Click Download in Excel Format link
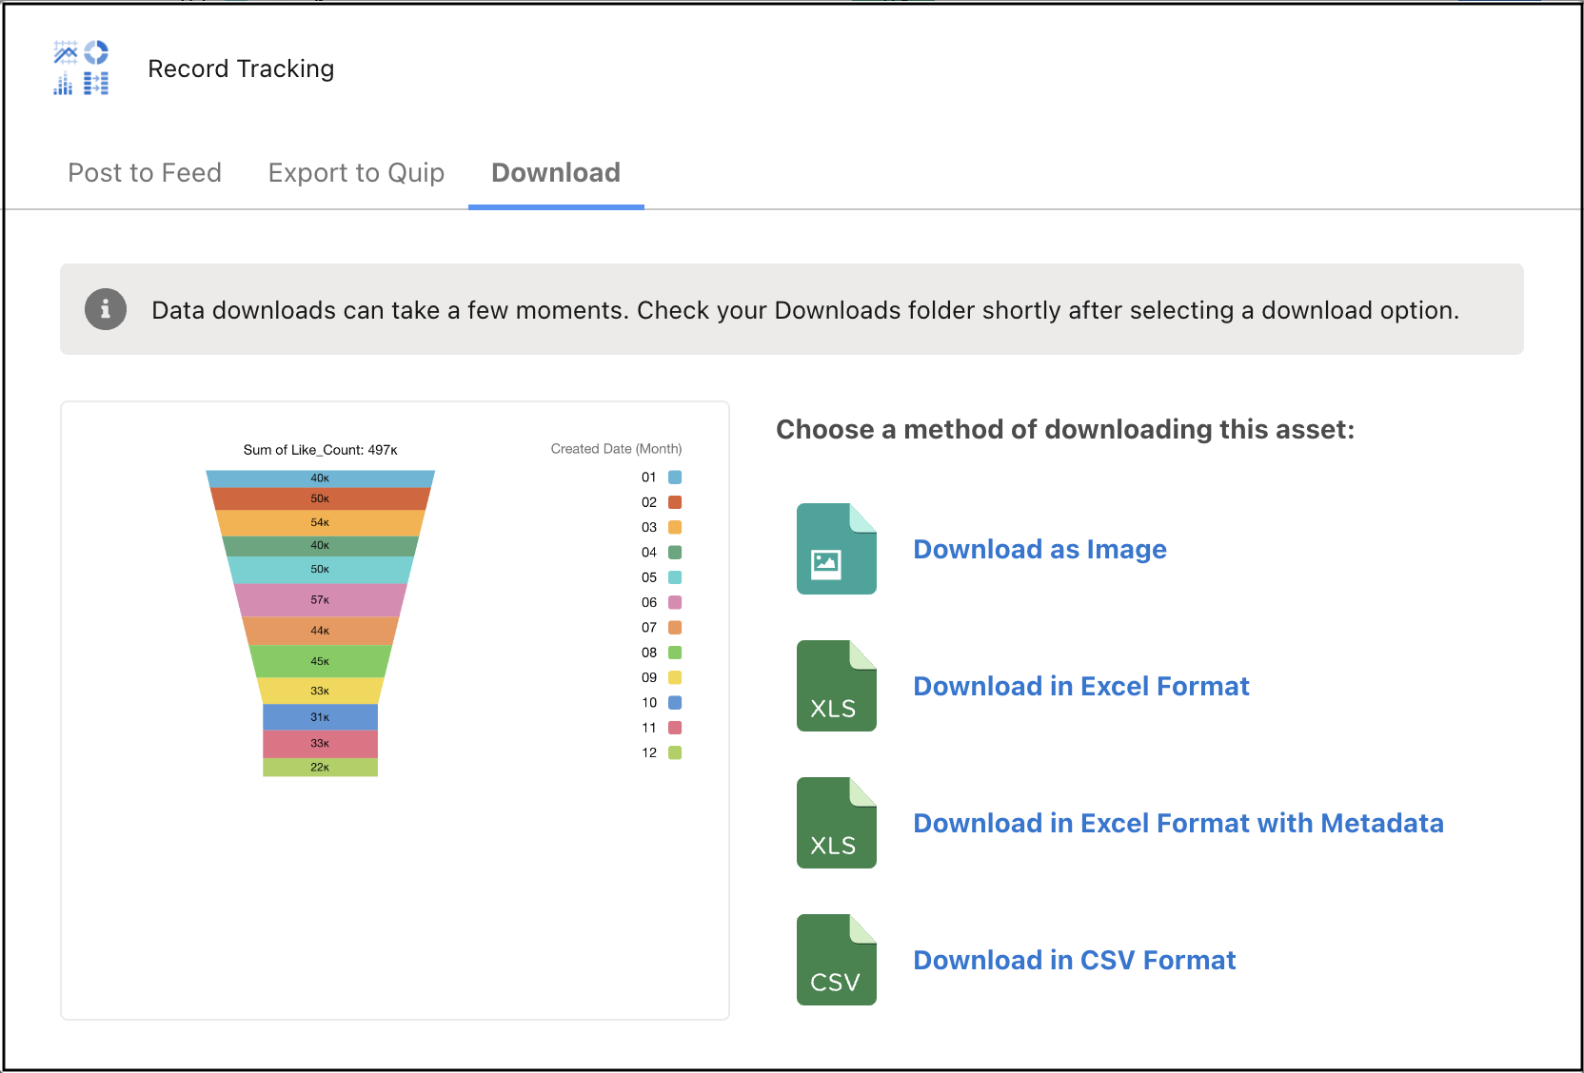This screenshot has height=1073, width=1584. click(1081, 687)
